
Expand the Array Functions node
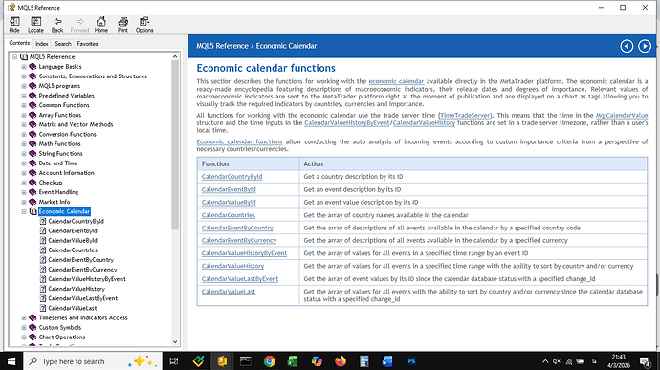[24, 115]
